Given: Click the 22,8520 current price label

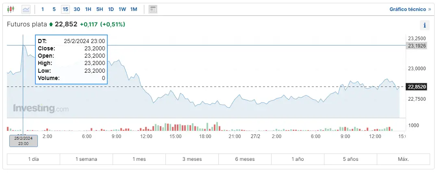Looking at the screenshot, I should 416,86.
